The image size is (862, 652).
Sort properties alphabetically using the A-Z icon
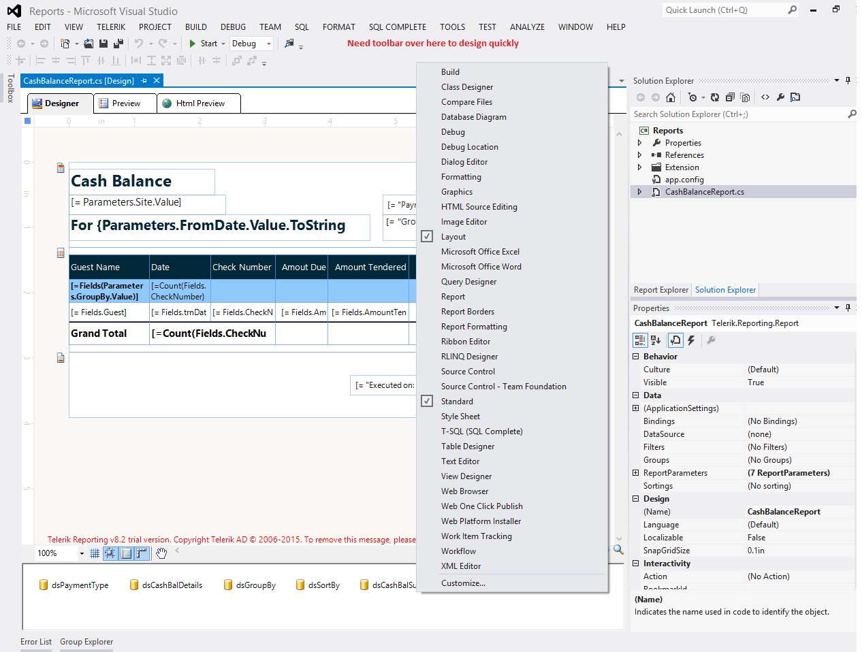[x=656, y=340]
